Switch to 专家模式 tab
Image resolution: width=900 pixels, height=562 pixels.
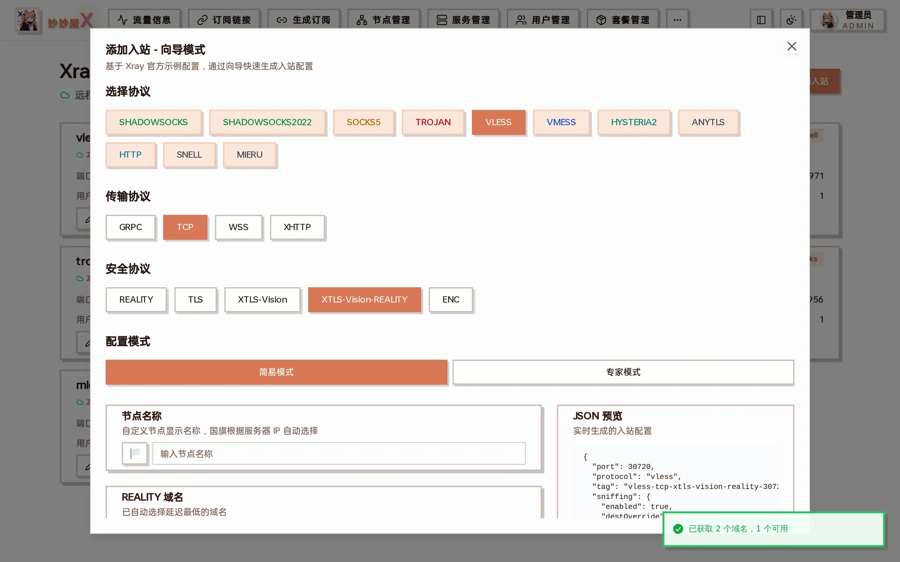(x=623, y=372)
